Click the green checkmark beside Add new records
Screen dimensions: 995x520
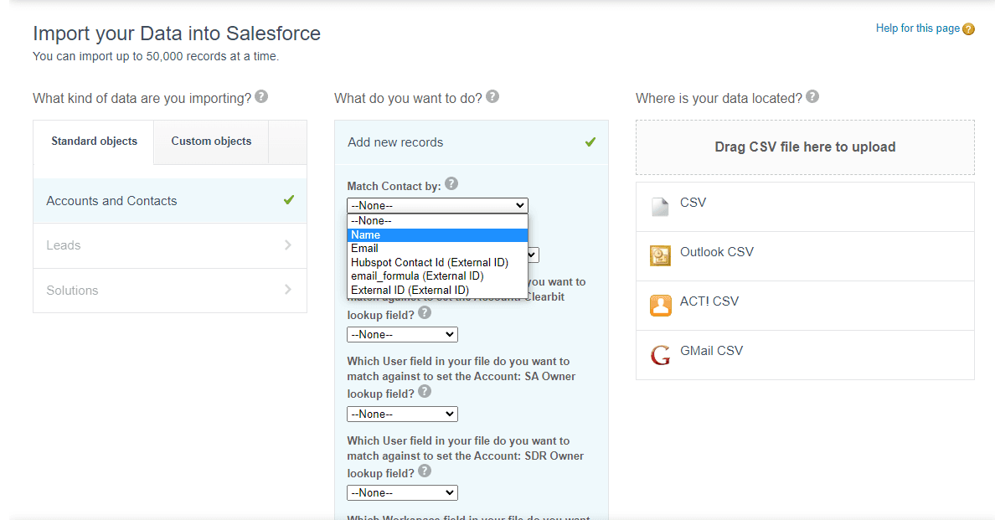590,142
